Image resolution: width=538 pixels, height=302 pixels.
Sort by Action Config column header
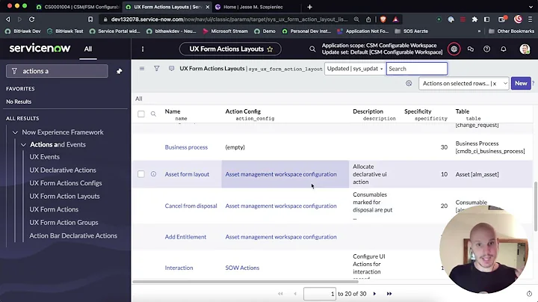pyautogui.click(x=243, y=111)
